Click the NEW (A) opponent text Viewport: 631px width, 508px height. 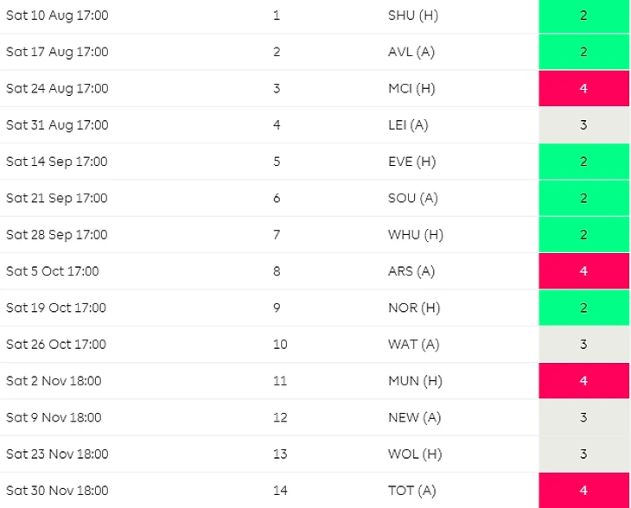point(415,418)
